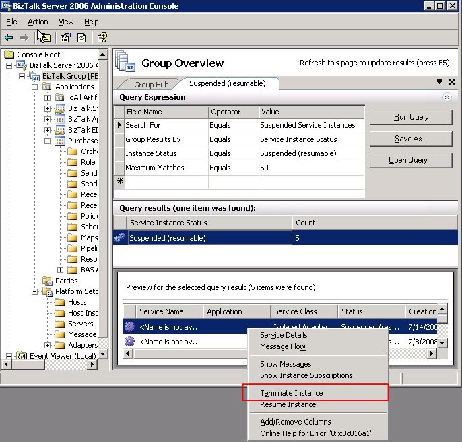Open the Action menu
Viewport: 462px width, 442px height.
coord(38,22)
